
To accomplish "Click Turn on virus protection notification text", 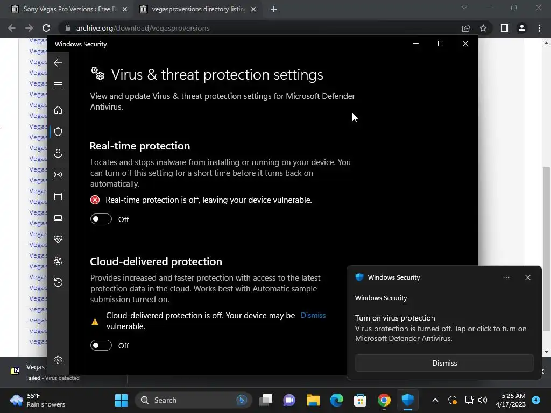I will click(395, 318).
